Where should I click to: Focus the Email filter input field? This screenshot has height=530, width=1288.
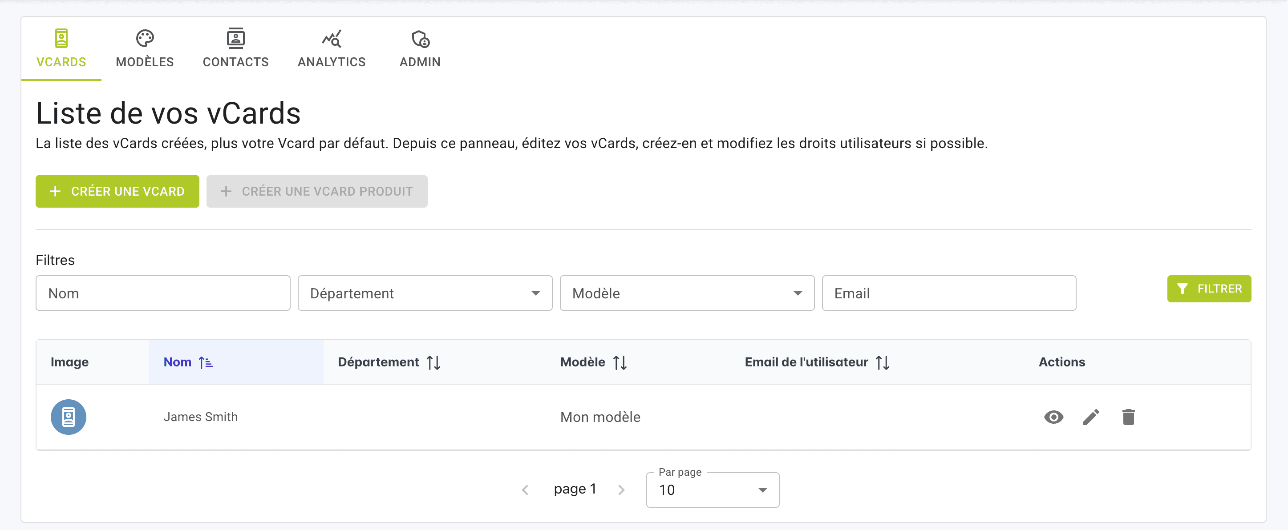(x=948, y=293)
